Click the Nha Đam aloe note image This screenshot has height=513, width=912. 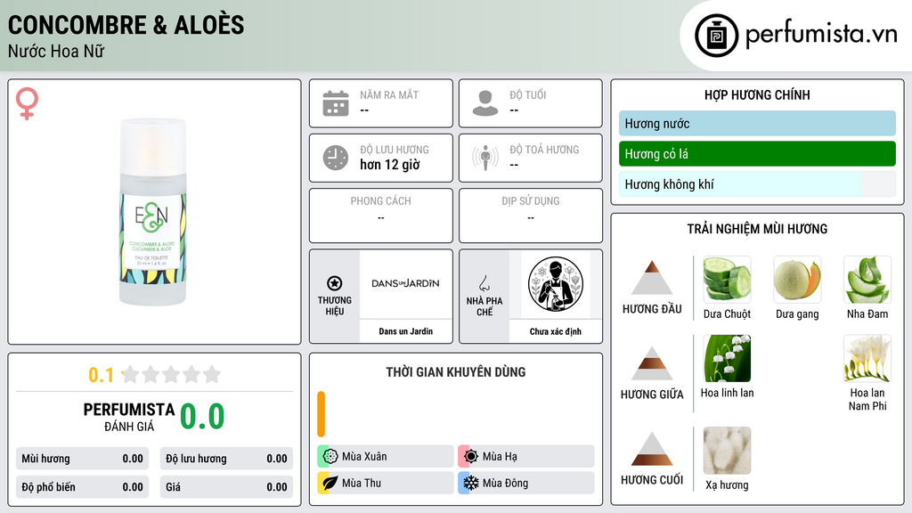coord(867,280)
